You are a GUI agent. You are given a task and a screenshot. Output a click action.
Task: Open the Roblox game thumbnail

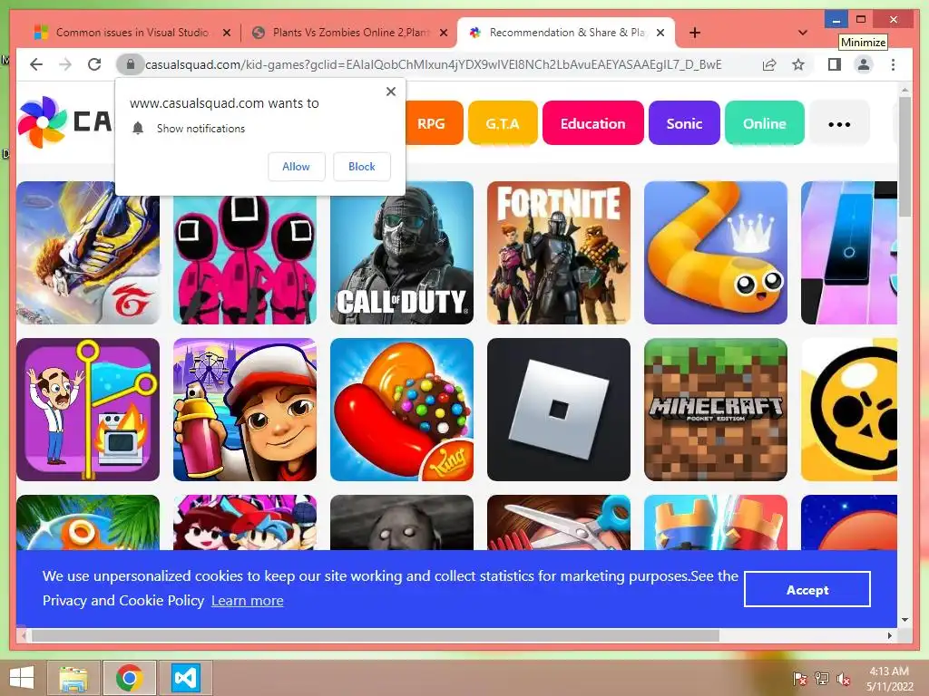click(x=559, y=410)
